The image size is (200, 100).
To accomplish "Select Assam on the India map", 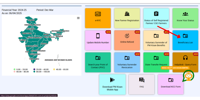I will point(58,34).
